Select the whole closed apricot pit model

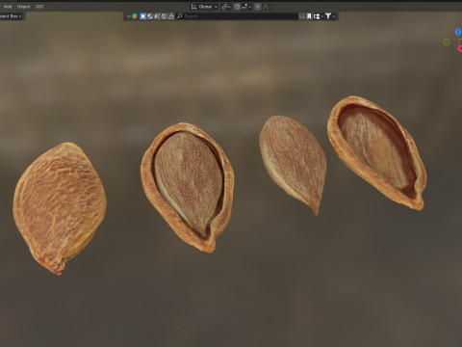(60, 208)
